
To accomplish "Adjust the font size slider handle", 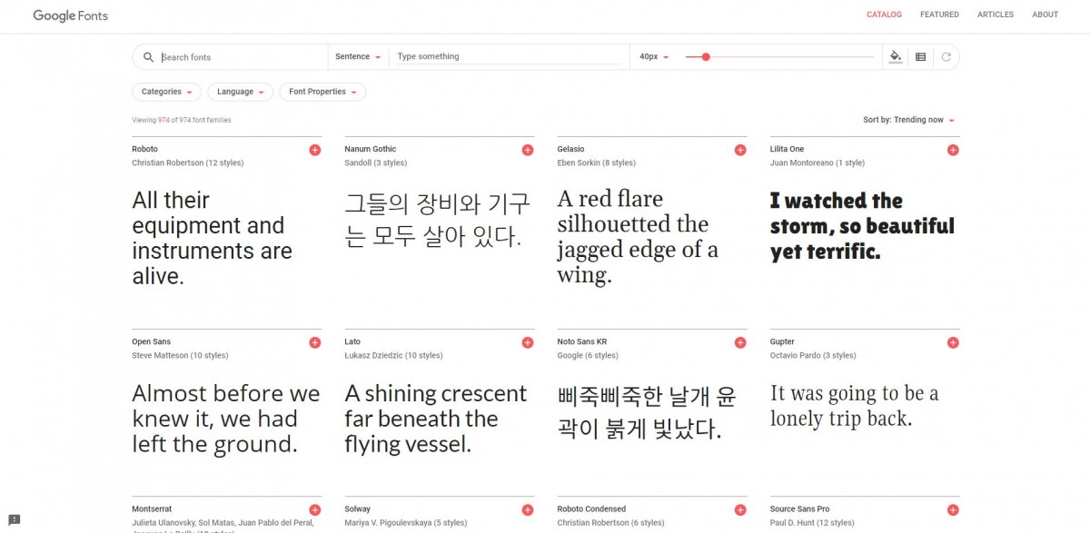I will 706,57.
